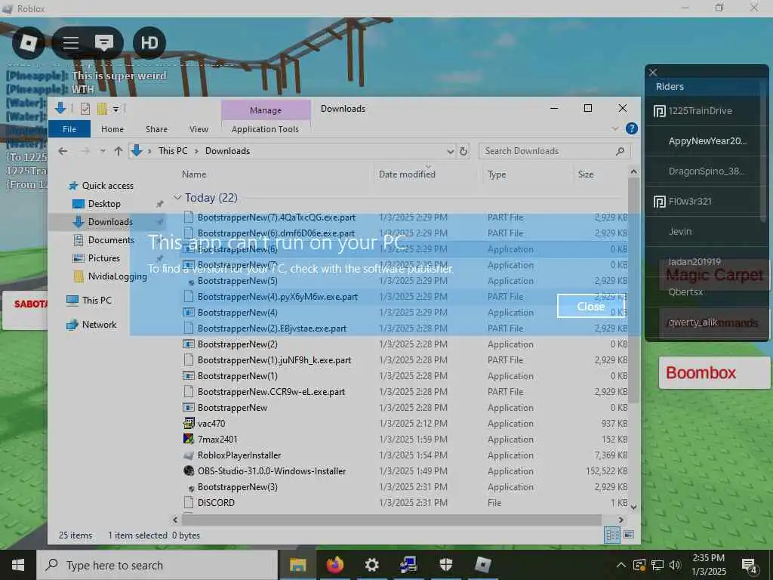This screenshot has width=773, height=580.
Task: Refresh the Downloads folder
Action: tap(463, 151)
